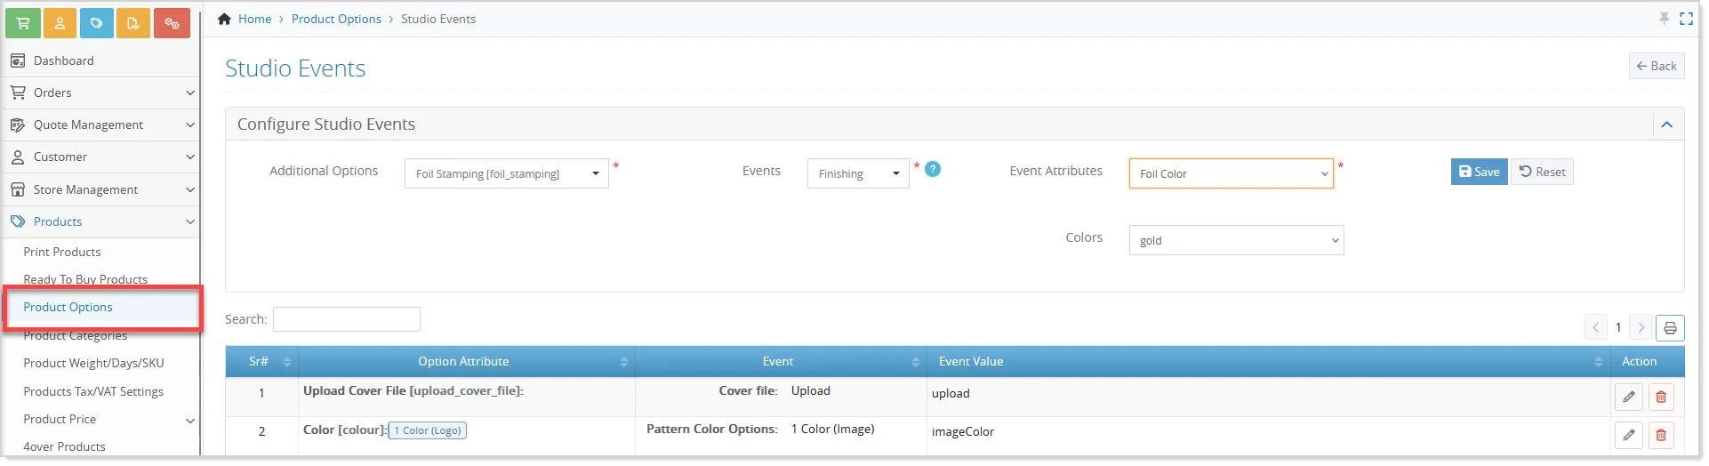Expand the Customer menu
Screen dimensions: 1709x466
(x=100, y=157)
